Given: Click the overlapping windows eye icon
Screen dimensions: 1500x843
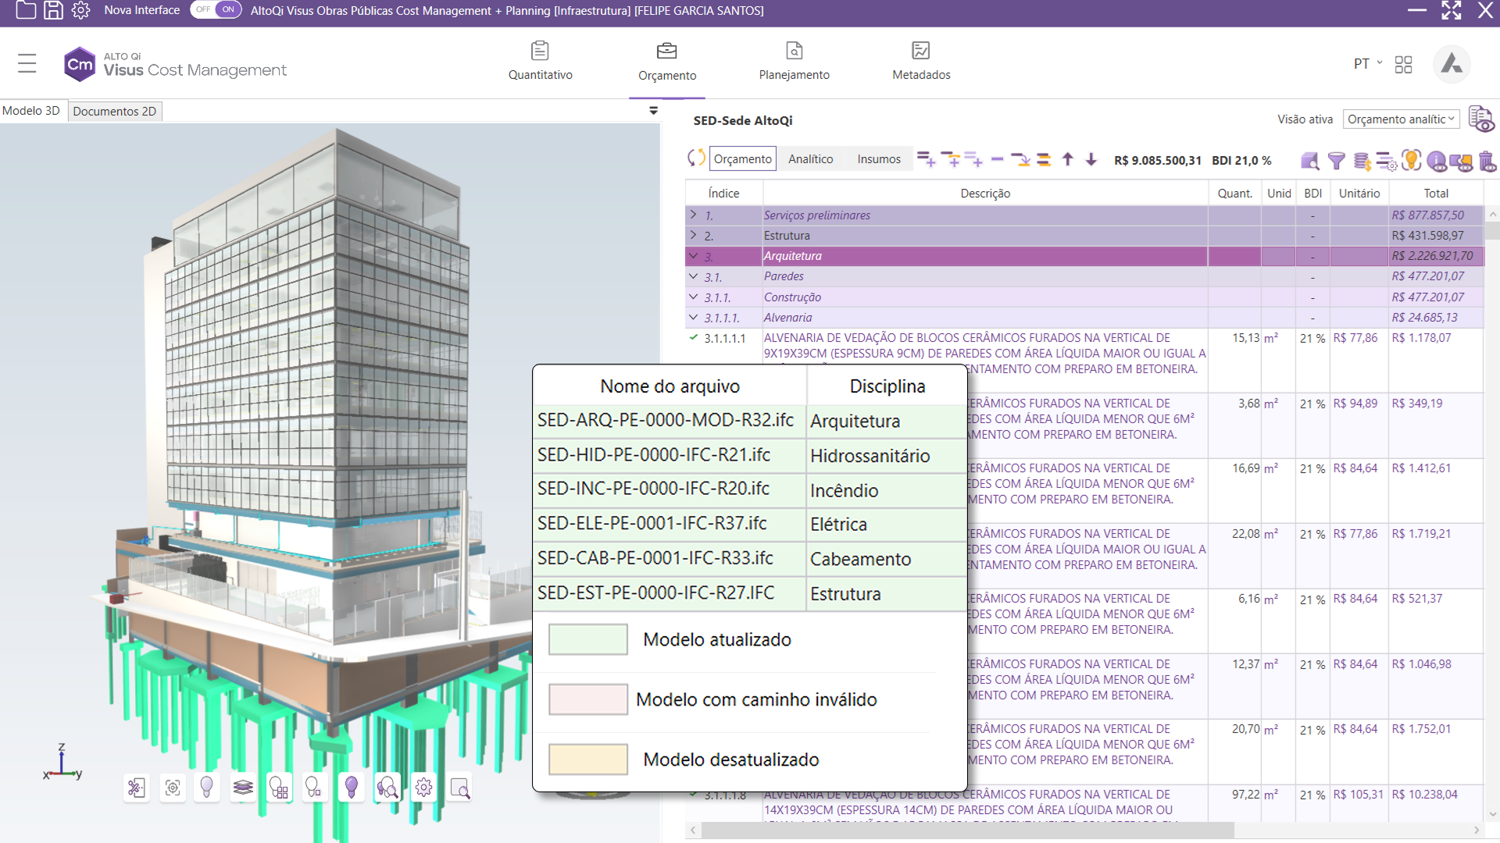Looking at the screenshot, I should pos(1461,162).
